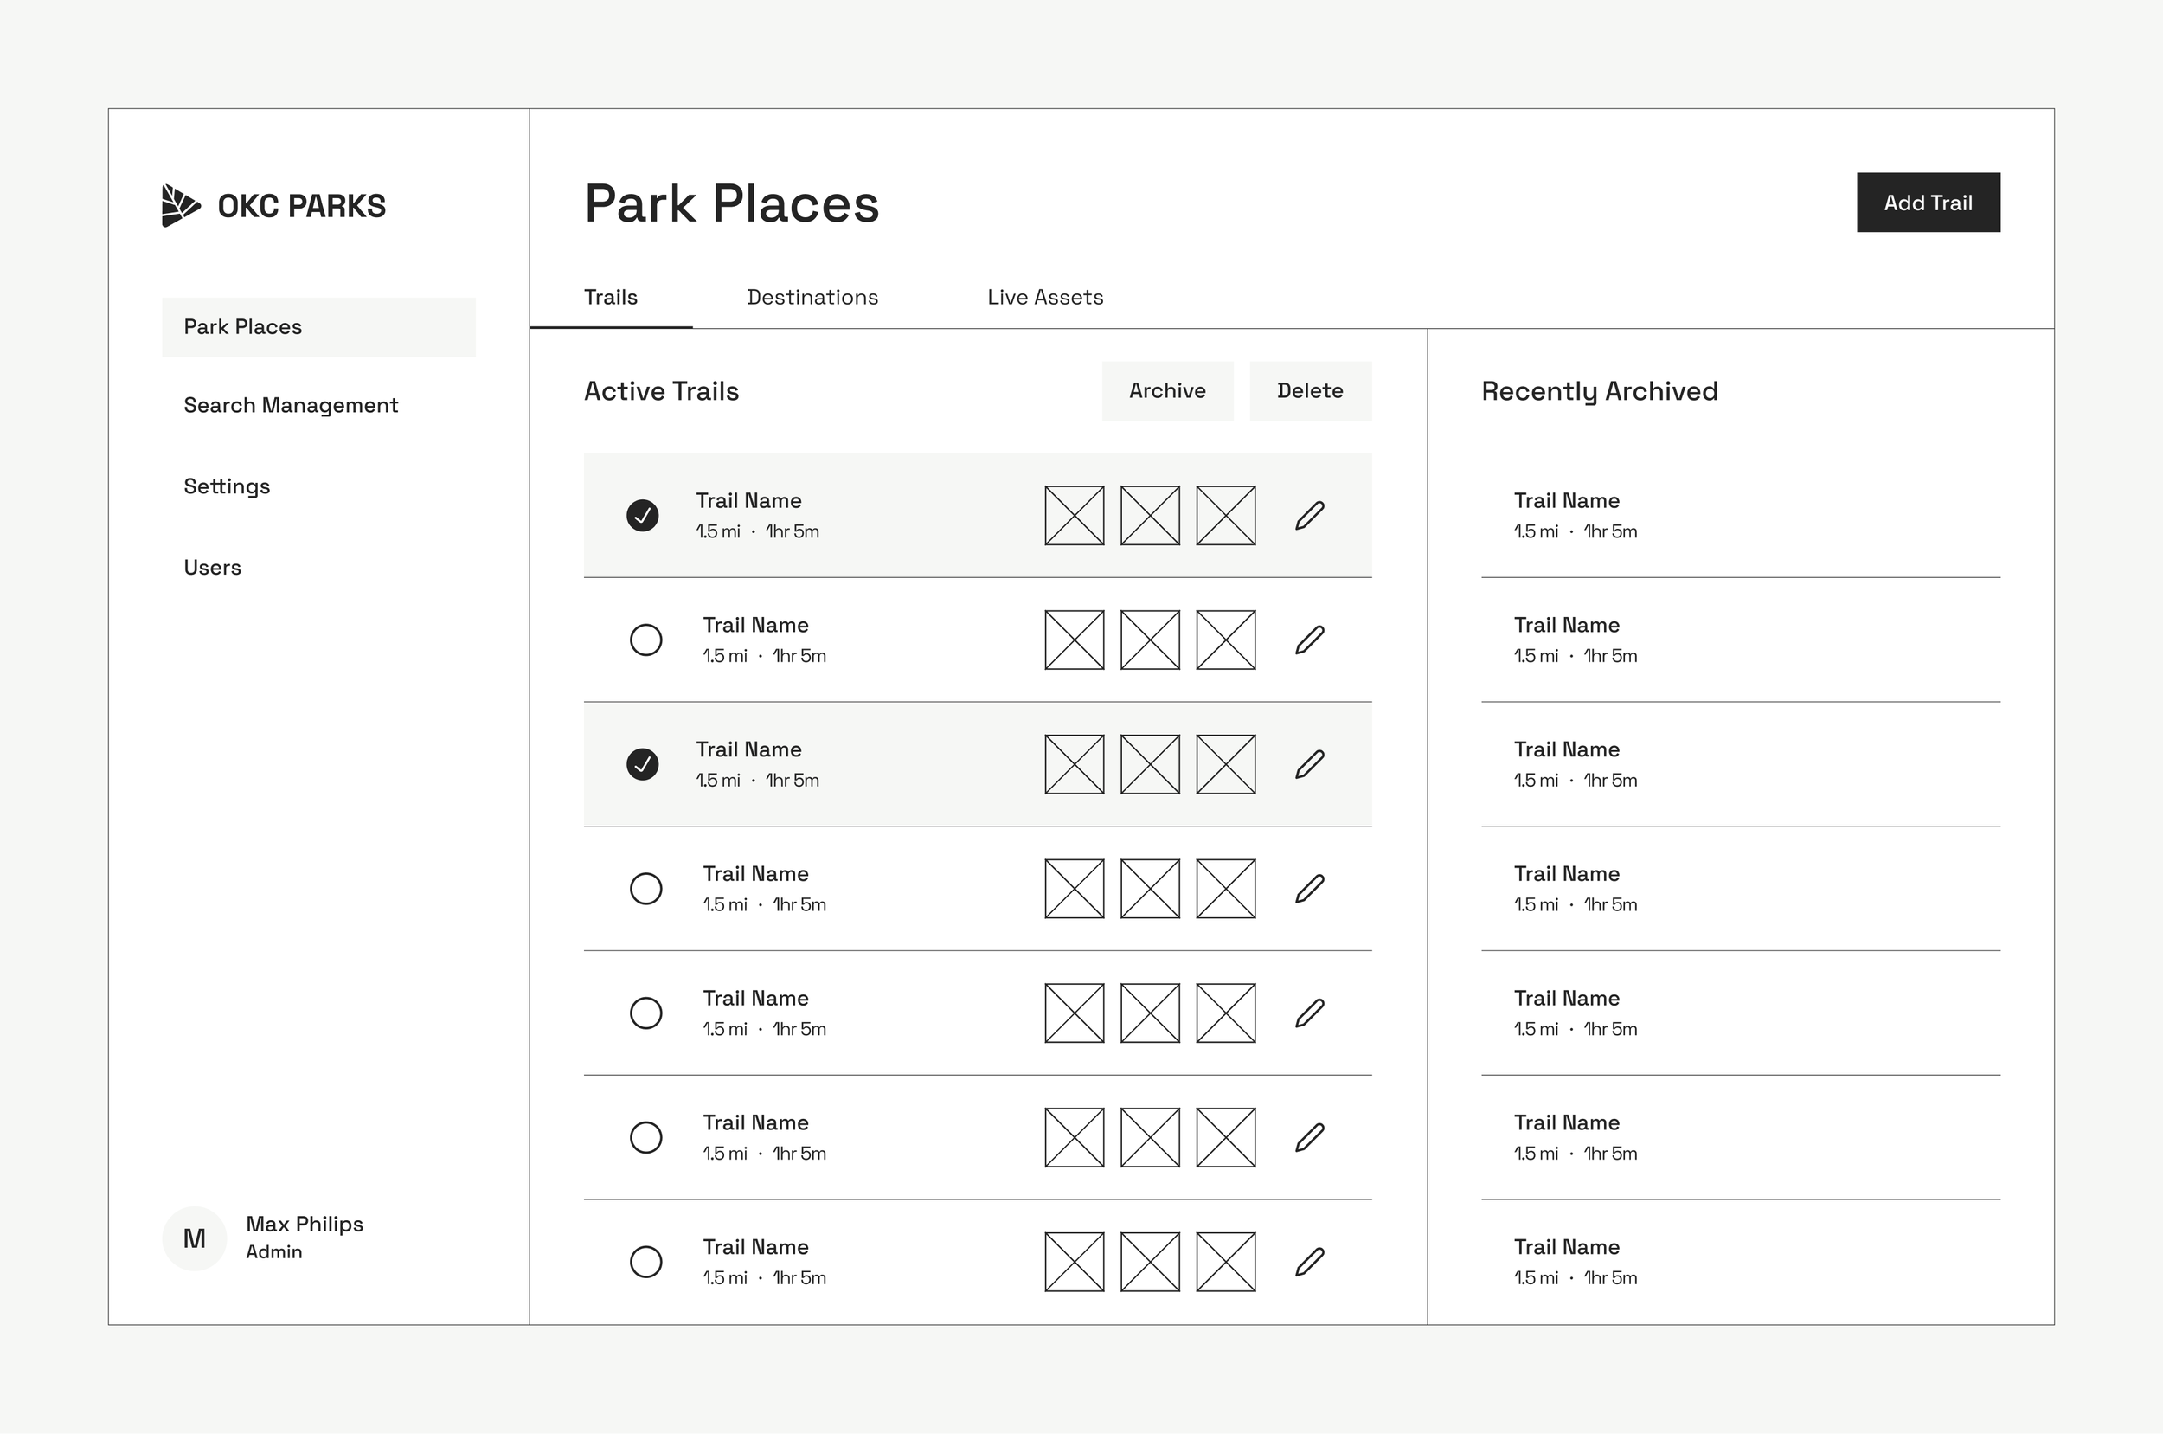Click the Add Trail button
Viewport: 2163px width, 1434px height.
click(1927, 203)
